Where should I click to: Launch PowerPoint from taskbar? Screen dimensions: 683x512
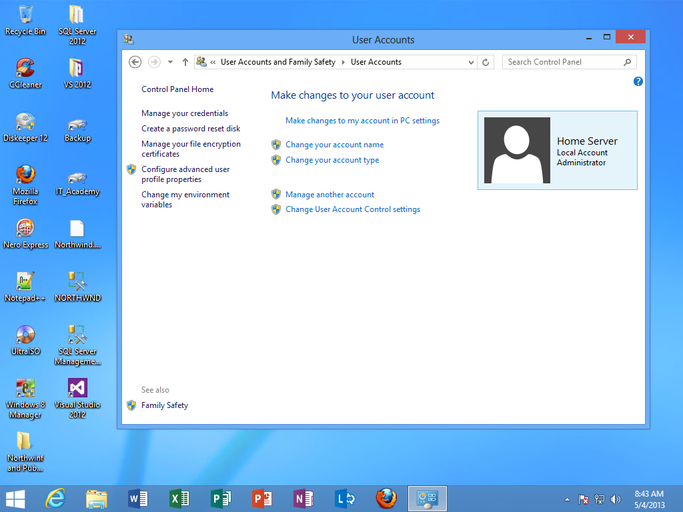[x=262, y=499]
